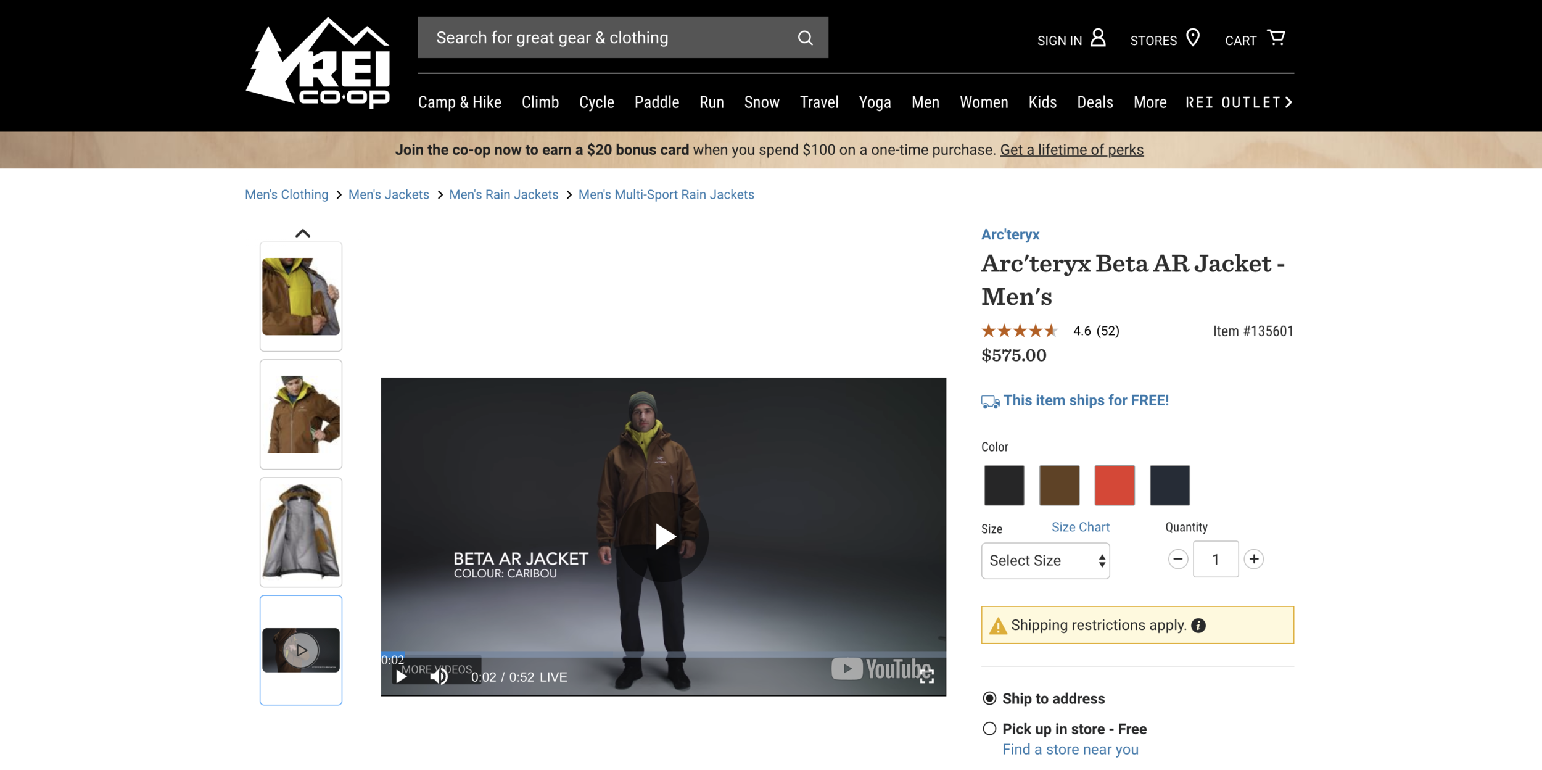Go to Men's Clothing breadcrumb
Viewport: 1542px width, 770px height.
(x=286, y=195)
